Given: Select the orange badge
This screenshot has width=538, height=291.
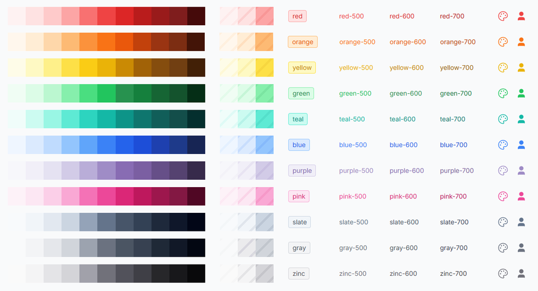Looking at the screenshot, I should [x=302, y=42].
